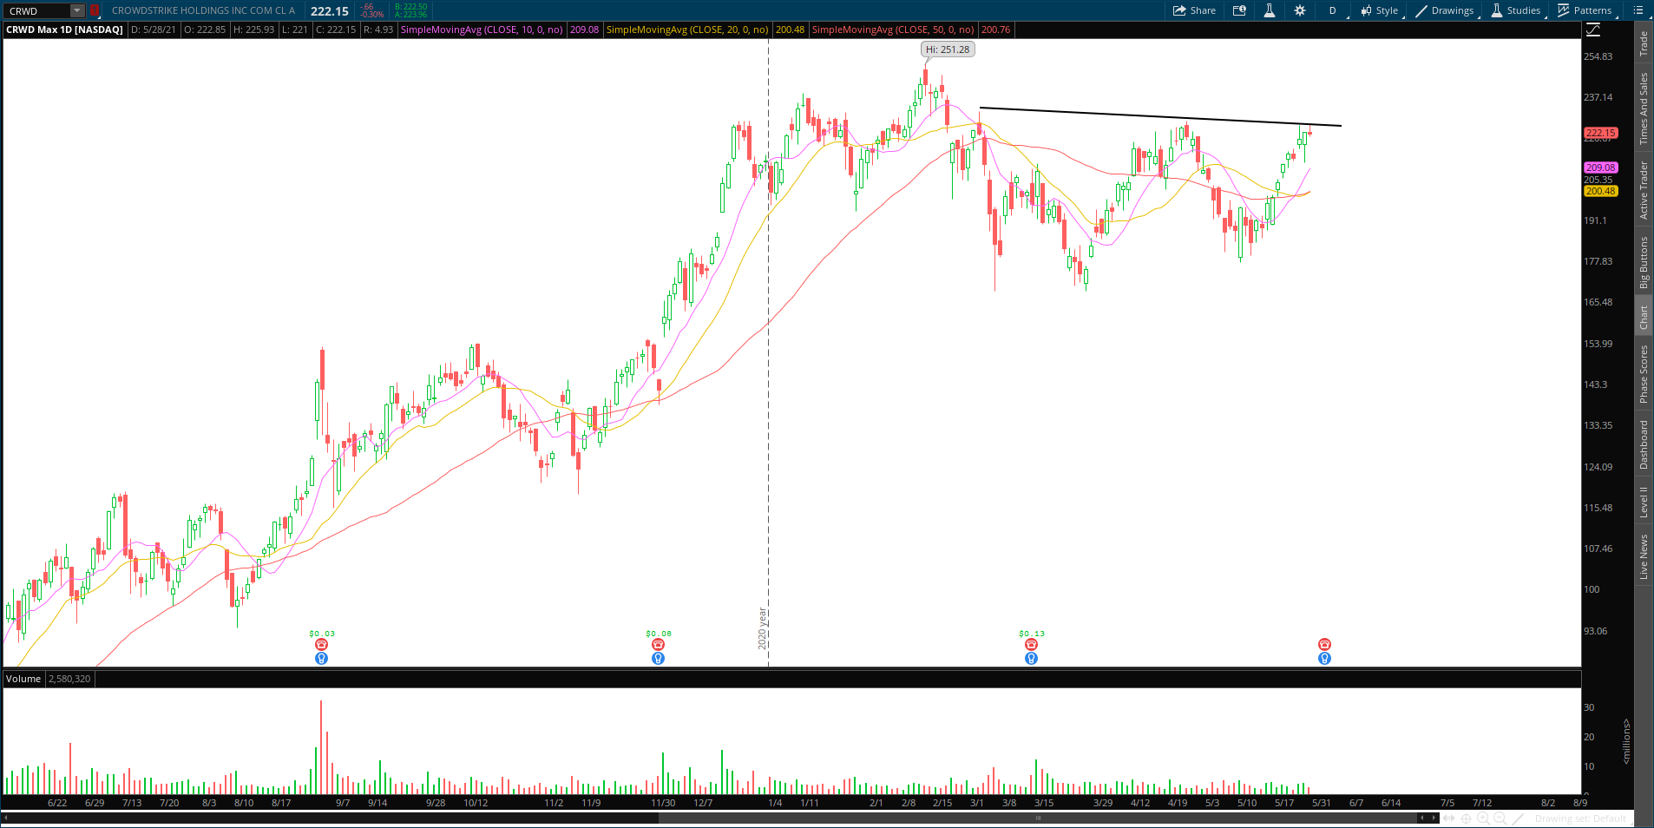
Task: Click the $0.03 earnings label
Action: tap(322, 634)
